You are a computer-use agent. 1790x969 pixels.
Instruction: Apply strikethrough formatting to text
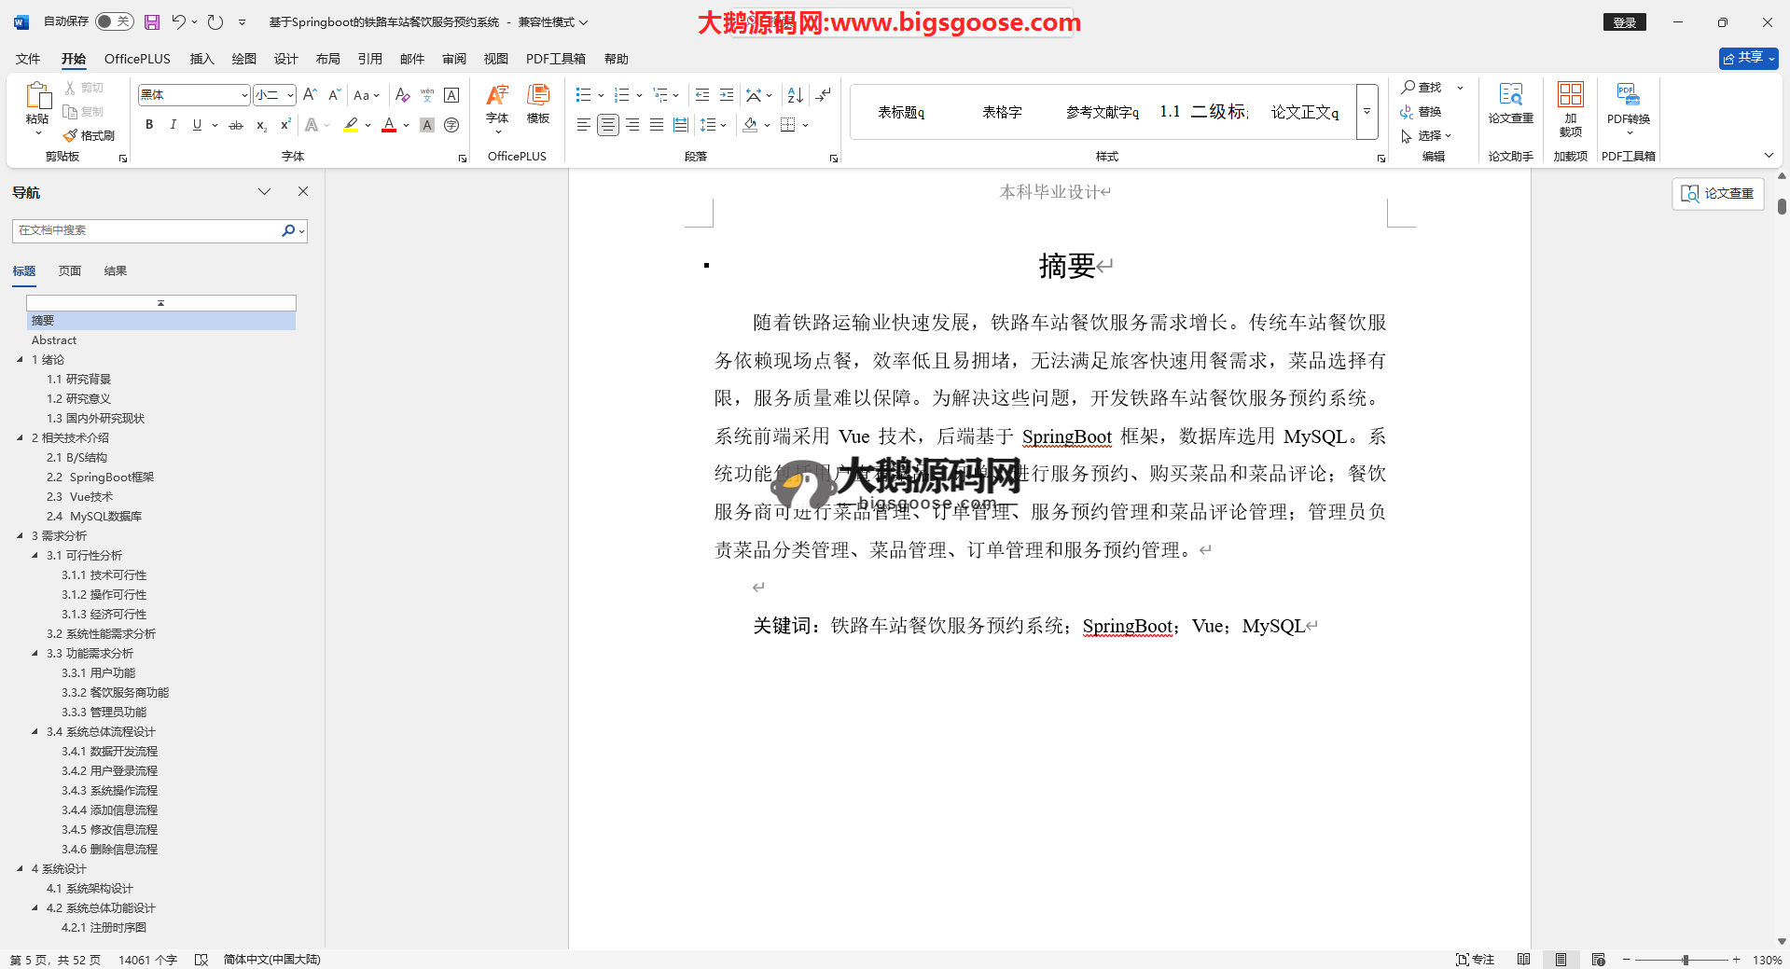pyautogui.click(x=236, y=125)
